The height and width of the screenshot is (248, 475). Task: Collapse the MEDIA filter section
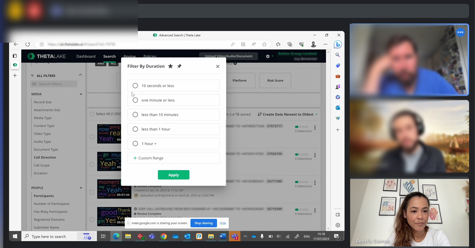point(81,94)
